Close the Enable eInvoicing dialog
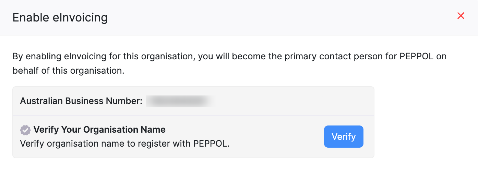Image resolution: width=478 pixels, height=178 pixels. tap(461, 16)
